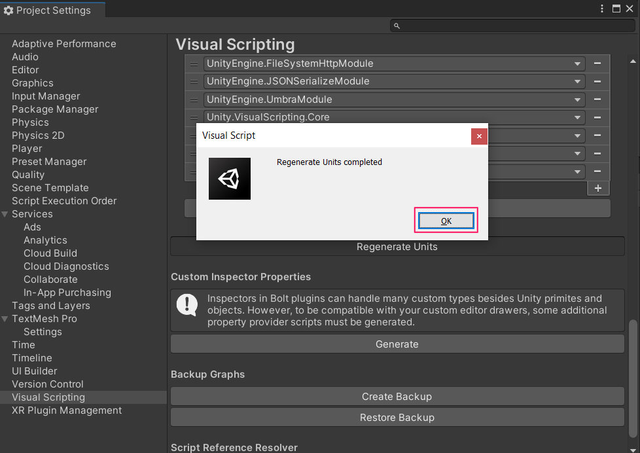The width and height of the screenshot is (640, 453).
Task: Open the kebab menu of Project Settings window
Action: tap(602, 9)
